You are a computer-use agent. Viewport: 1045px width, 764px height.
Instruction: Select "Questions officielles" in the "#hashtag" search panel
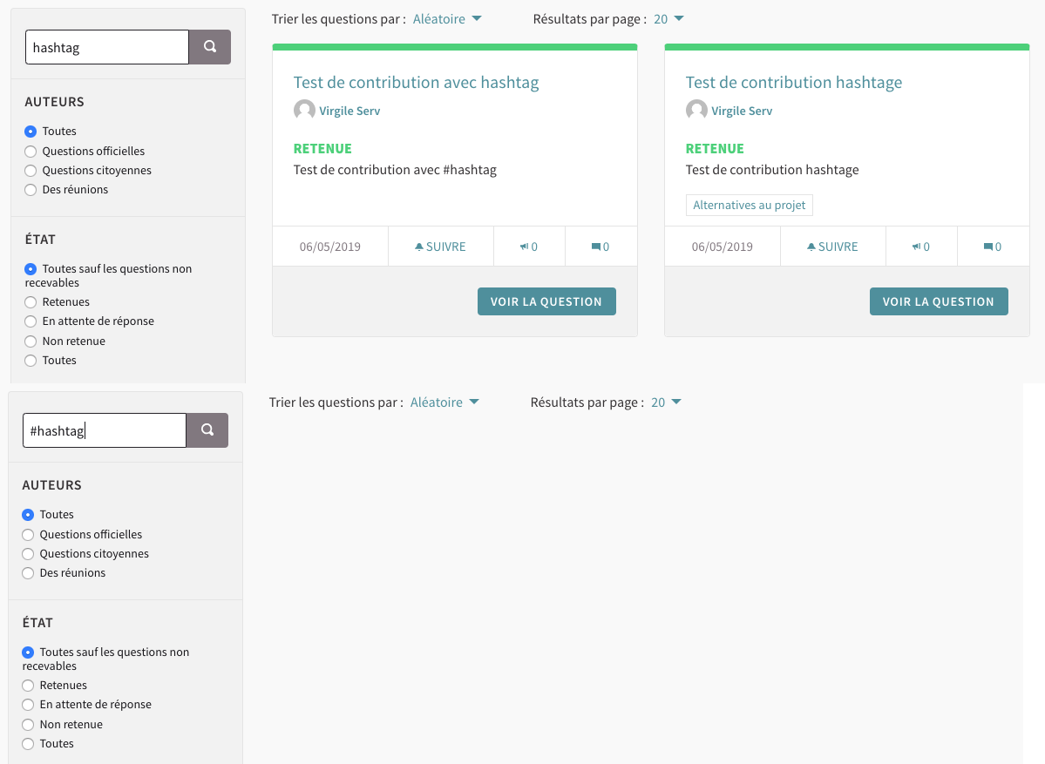(x=29, y=535)
